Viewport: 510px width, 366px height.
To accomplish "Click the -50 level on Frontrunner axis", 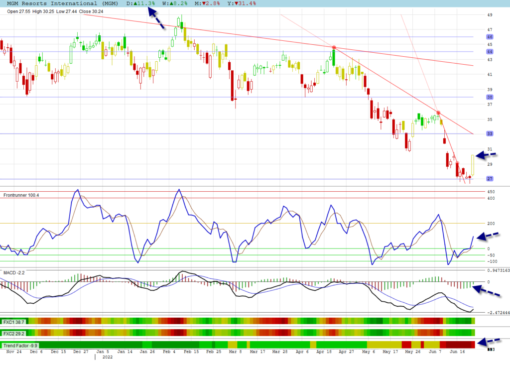I will click(491, 255).
